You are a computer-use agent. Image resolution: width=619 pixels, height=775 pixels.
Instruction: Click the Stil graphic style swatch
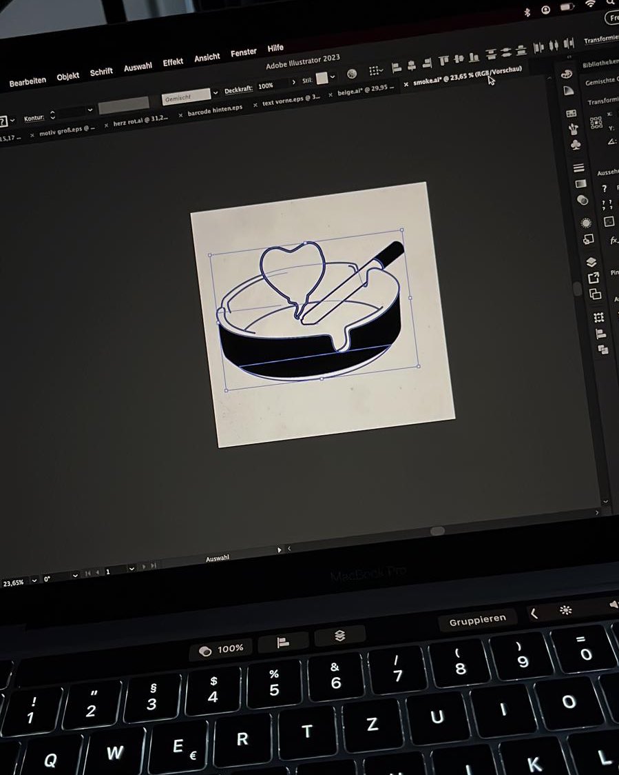point(322,78)
